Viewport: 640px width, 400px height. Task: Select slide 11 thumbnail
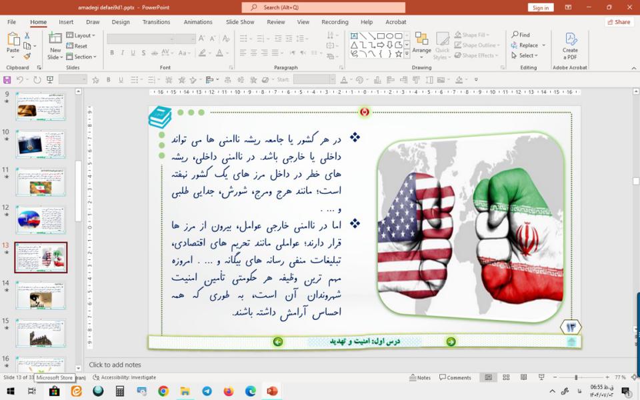(41, 181)
